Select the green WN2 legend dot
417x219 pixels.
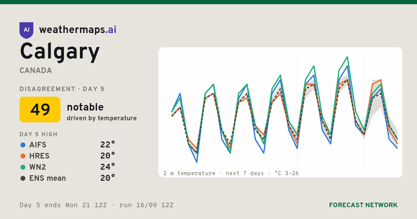23,167
